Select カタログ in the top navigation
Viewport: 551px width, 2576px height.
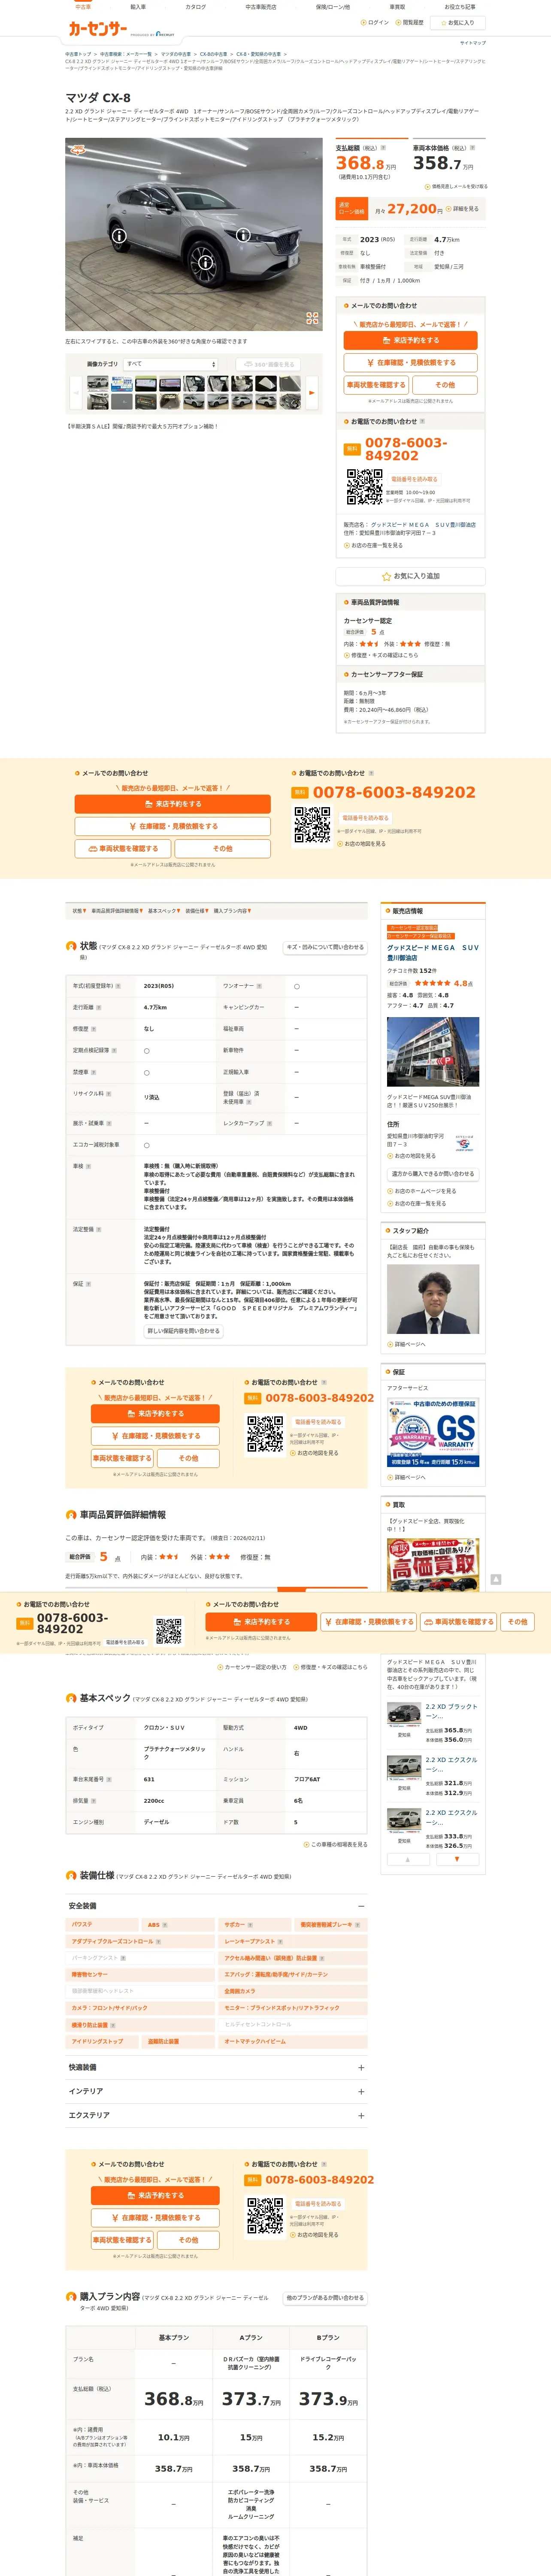point(196,7)
